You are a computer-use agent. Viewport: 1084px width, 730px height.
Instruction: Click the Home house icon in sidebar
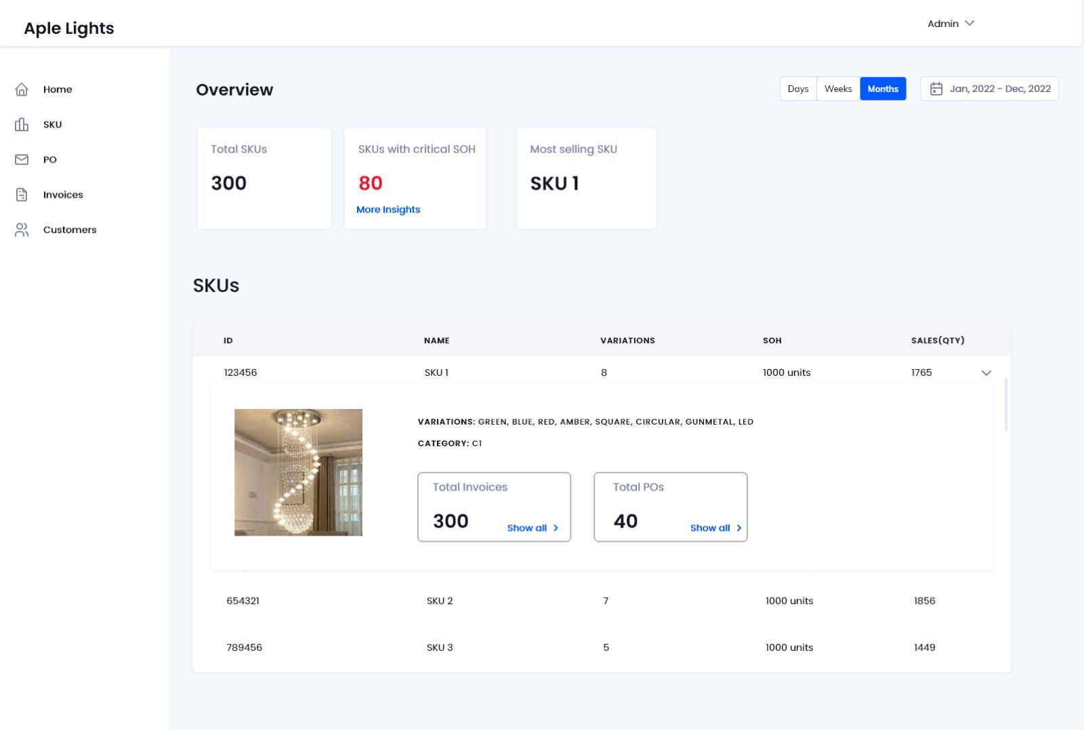click(22, 89)
